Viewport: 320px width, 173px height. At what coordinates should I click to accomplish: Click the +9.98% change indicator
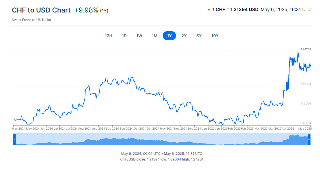pos(86,10)
